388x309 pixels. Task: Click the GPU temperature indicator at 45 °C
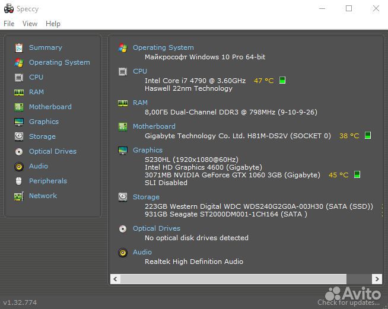[339, 175]
